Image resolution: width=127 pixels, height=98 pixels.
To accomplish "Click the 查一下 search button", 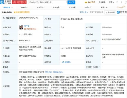I will pyautogui.click(x=71, y=2).
